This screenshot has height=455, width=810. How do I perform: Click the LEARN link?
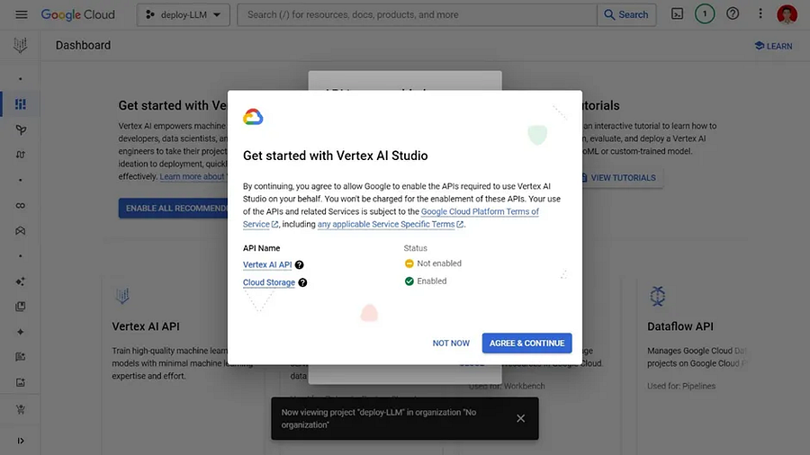(773, 46)
